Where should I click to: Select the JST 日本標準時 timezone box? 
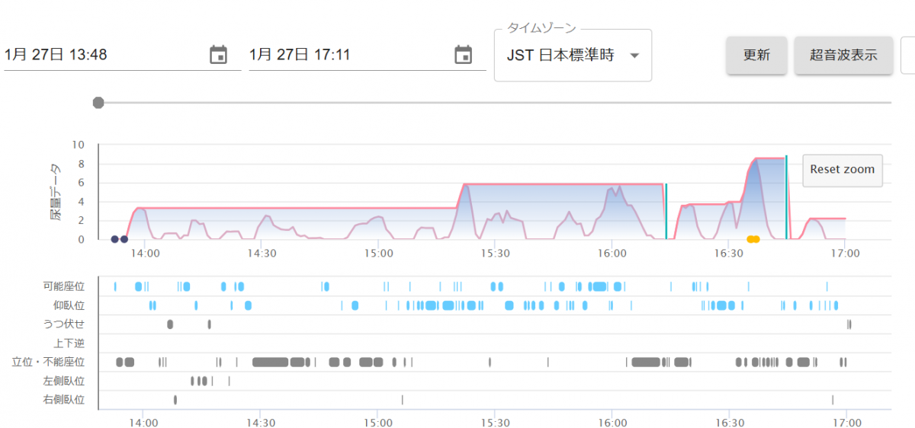tap(573, 56)
